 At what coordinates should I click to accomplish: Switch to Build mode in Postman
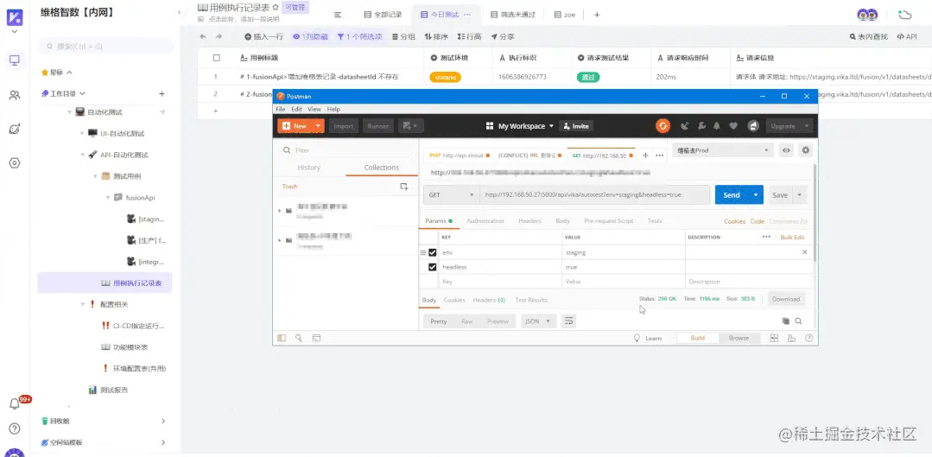[x=698, y=338]
